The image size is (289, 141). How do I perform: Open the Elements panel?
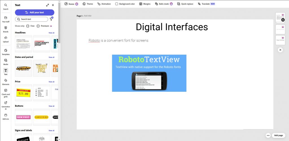6,82
